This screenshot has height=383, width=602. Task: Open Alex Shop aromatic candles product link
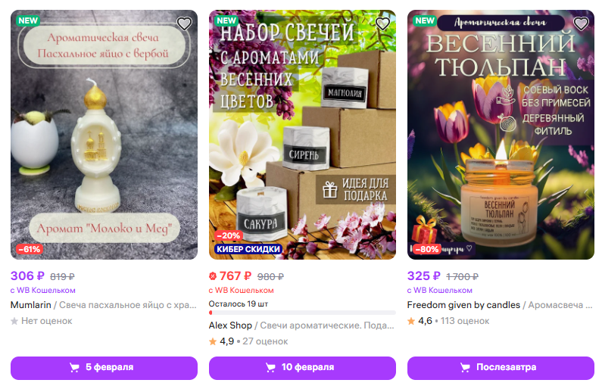point(301,325)
